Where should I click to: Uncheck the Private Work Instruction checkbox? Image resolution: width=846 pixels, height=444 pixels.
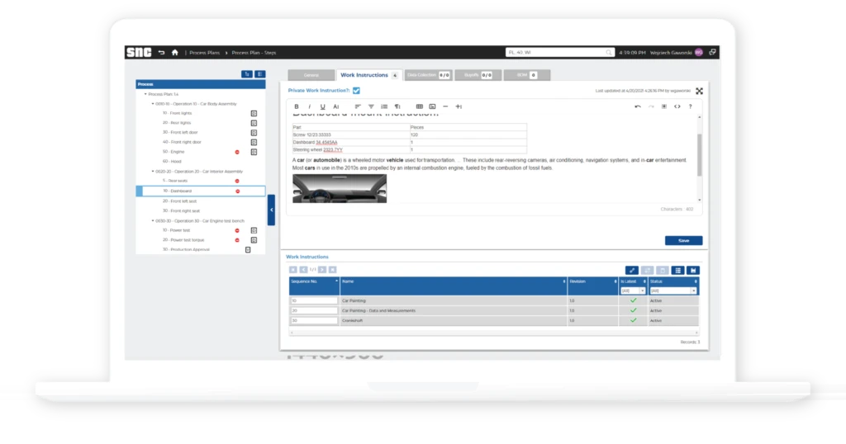pos(356,90)
